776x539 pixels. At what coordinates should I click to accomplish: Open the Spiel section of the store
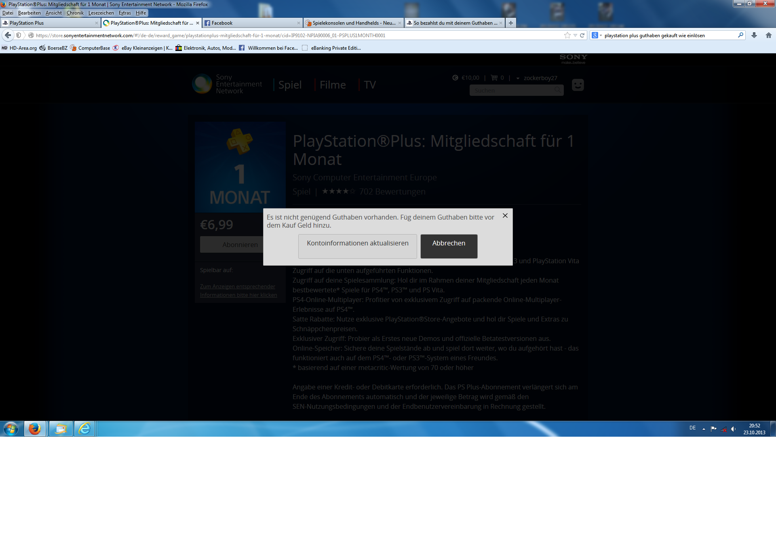290,85
